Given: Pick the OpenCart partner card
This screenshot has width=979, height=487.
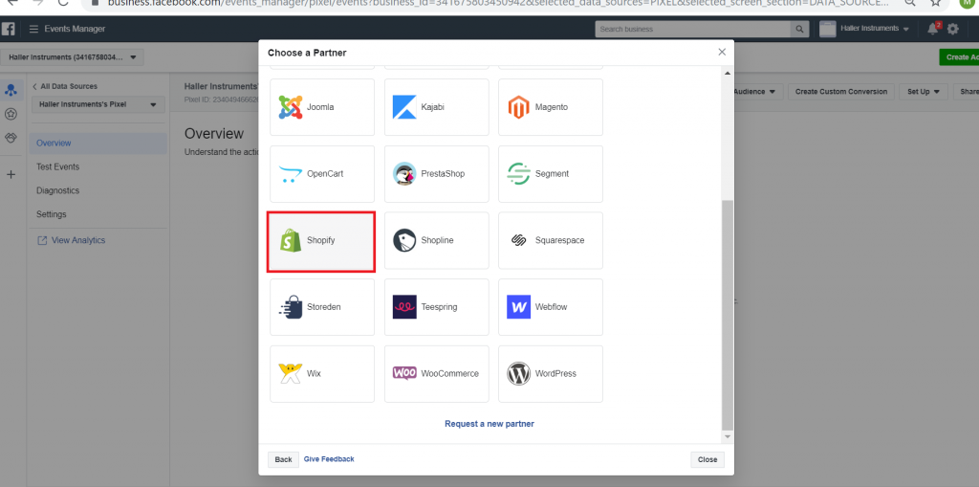Looking at the screenshot, I should [x=322, y=174].
